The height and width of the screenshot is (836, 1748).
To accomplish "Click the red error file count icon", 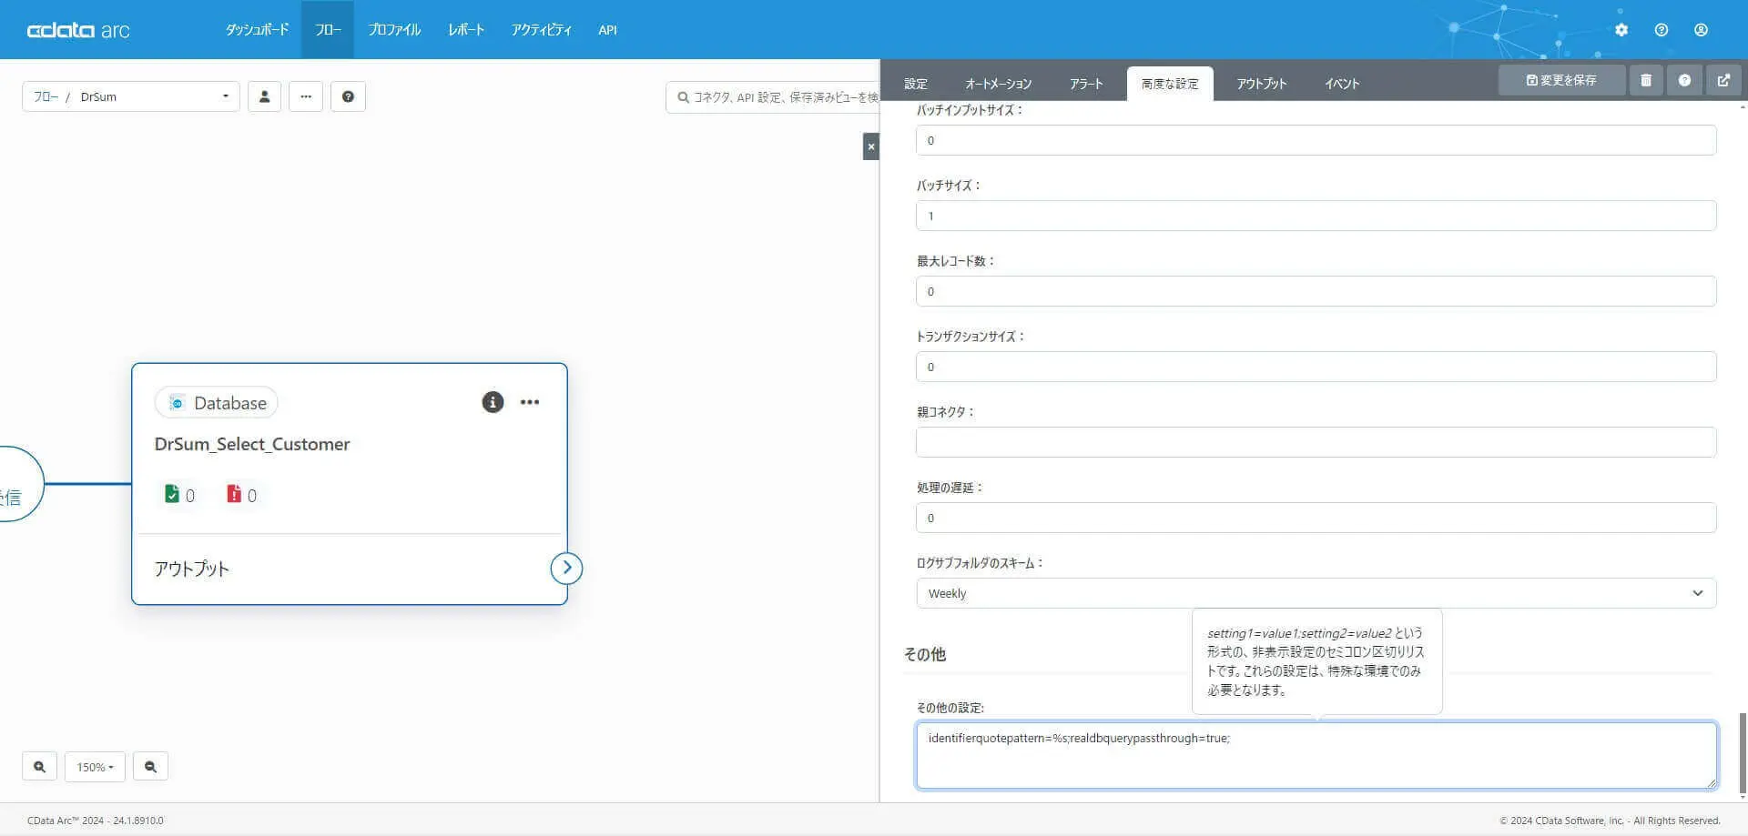I will pyautogui.click(x=234, y=494).
